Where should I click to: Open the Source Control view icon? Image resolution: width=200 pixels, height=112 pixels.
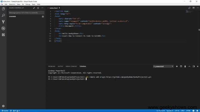pyautogui.click(x=3, y=22)
